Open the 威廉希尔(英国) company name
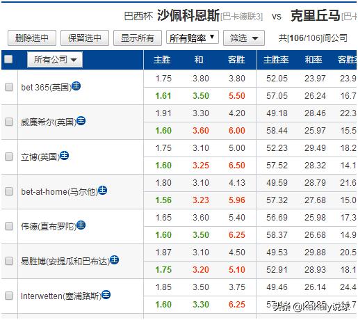 pos(49,122)
